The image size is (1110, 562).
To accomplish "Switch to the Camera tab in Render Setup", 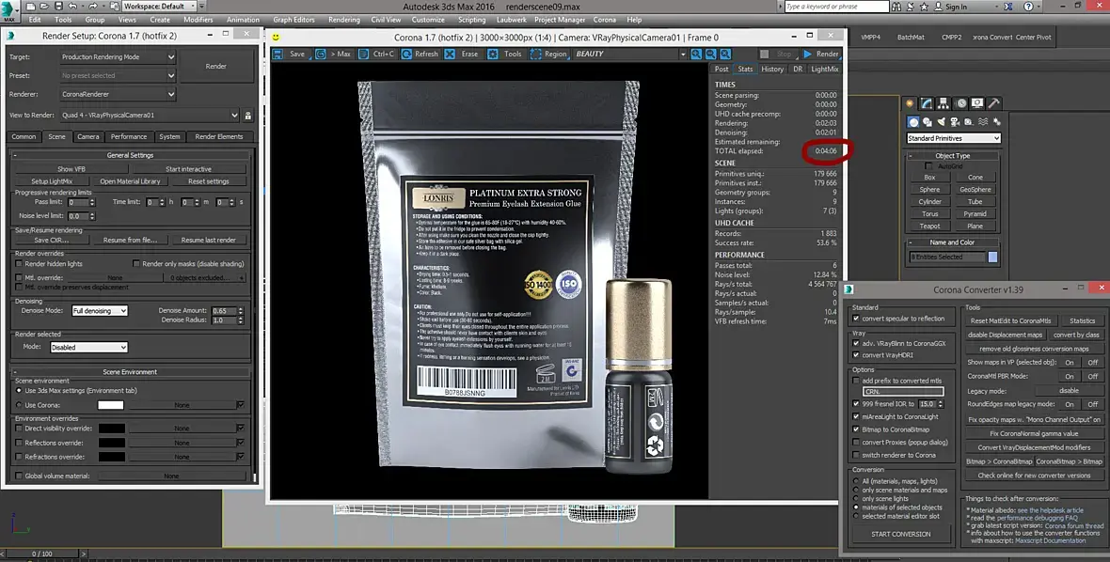I will pyautogui.click(x=87, y=136).
